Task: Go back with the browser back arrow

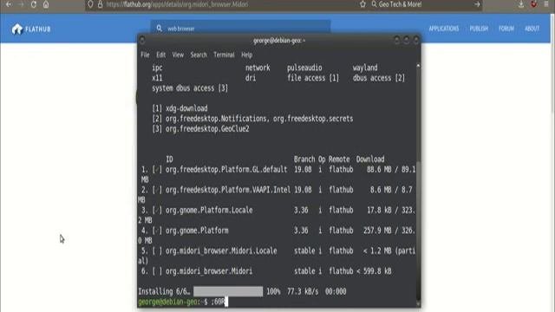Action: click(x=9, y=4)
